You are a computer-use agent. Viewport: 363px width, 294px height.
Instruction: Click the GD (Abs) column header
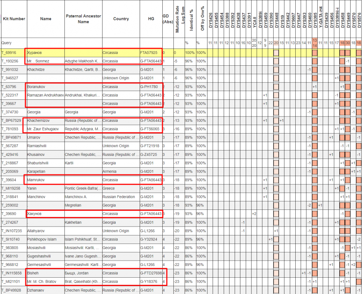(x=166, y=19)
